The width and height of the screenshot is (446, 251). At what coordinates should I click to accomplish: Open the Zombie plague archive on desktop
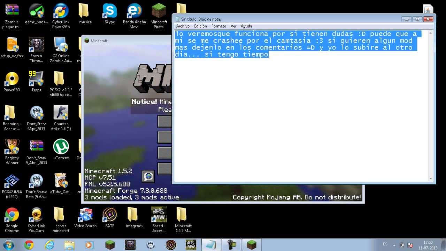tap(12, 16)
